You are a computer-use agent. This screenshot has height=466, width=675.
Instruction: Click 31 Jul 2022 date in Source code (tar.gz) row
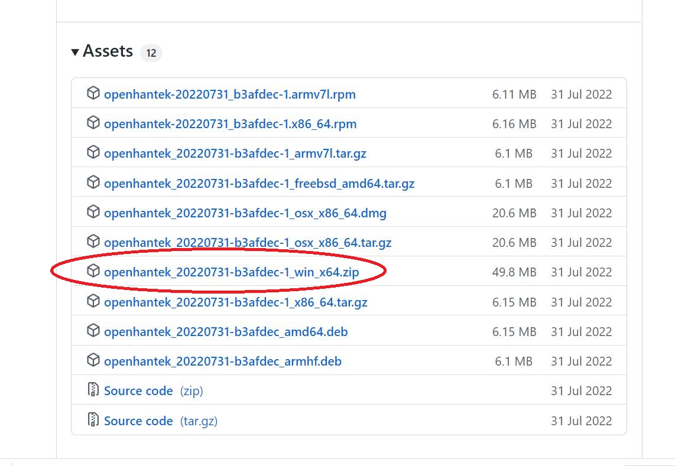[582, 421]
